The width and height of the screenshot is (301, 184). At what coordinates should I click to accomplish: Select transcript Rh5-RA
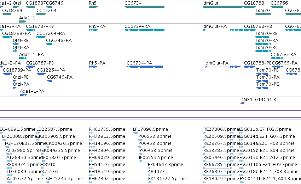point(97,26)
